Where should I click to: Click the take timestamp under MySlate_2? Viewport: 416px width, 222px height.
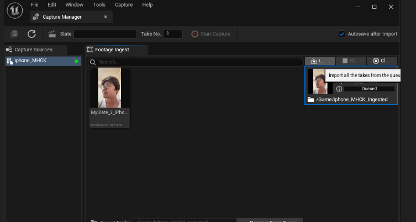tap(106, 125)
